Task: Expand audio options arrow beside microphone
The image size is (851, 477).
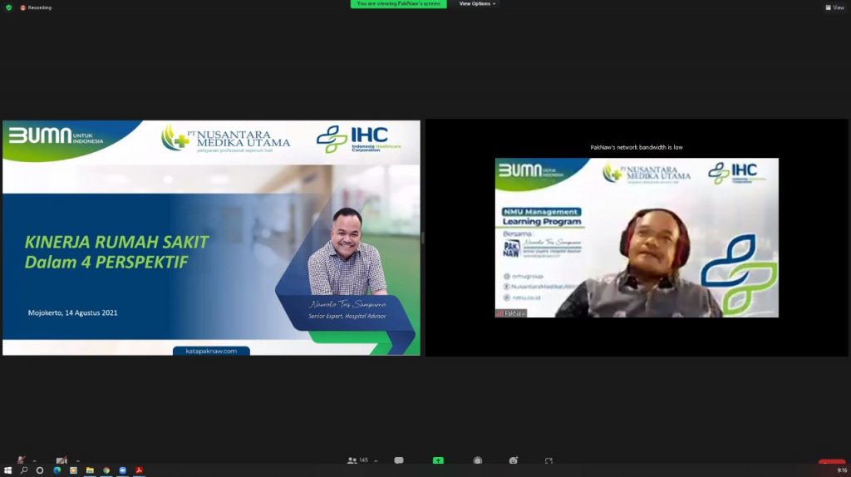Action: click(x=34, y=460)
